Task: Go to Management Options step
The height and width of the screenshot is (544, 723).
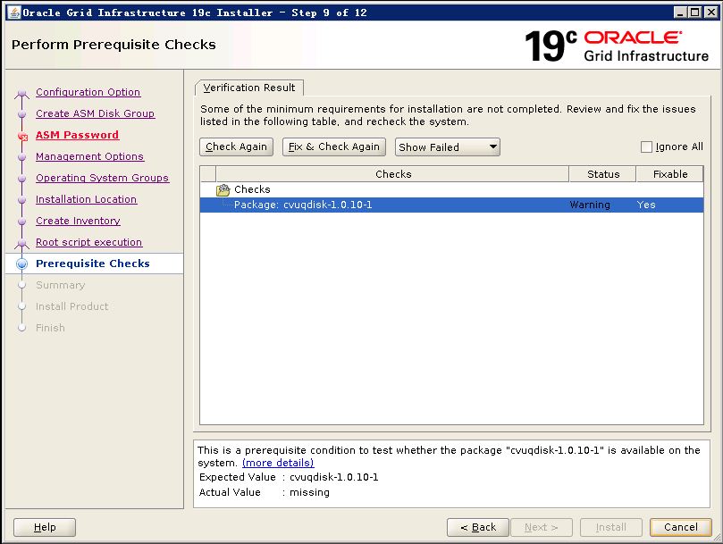Action: pos(90,156)
